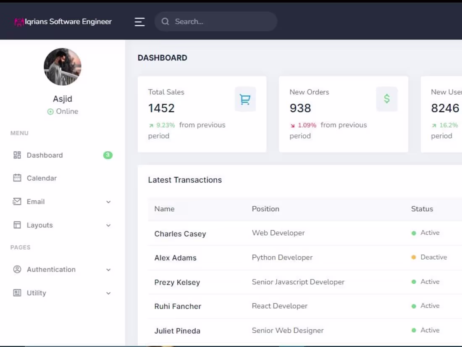
Task: Click the Calendar icon in the sidebar
Action: [x=17, y=178]
